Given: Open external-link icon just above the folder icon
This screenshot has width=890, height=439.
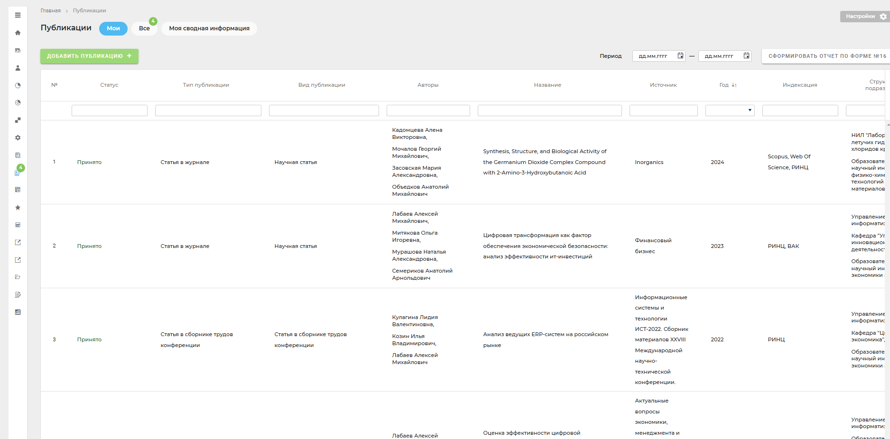Looking at the screenshot, I should (18, 260).
